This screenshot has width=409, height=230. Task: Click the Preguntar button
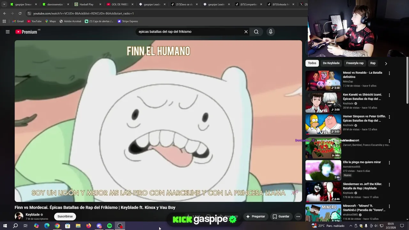pos(255,216)
